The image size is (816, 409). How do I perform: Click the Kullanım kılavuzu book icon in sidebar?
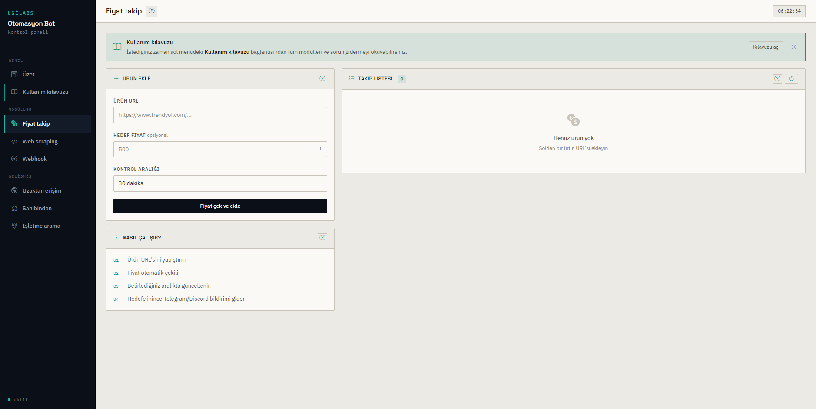[x=14, y=92]
